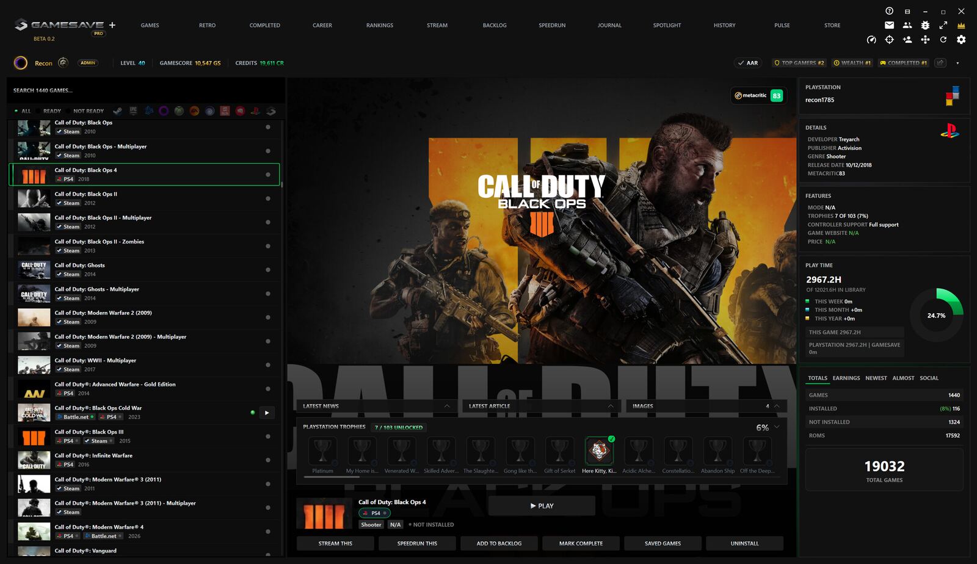Click the Mark Complete button
Viewport: 977px width, 564px height.
point(581,543)
